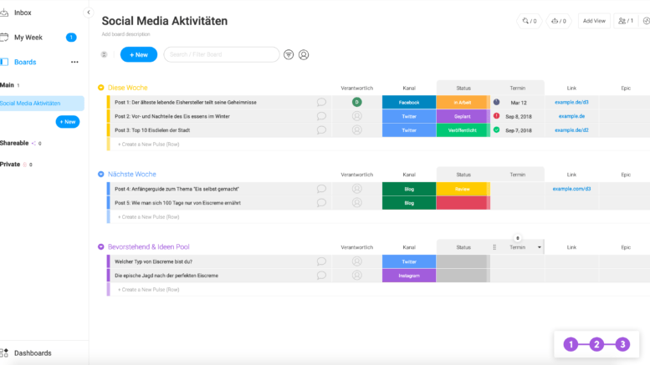This screenshot has width=650, height=365.
Task: Click the integrations robot icon showing /0
Action: [x=558, y=21]
